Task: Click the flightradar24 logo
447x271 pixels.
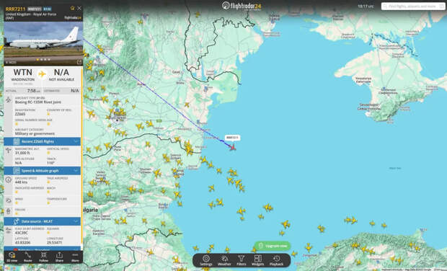Action: click(x=242, y=6)
